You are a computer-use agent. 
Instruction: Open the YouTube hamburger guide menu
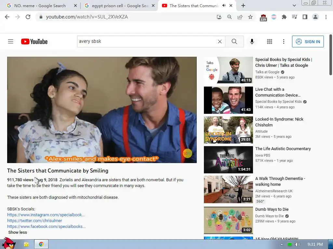(11, 41)
